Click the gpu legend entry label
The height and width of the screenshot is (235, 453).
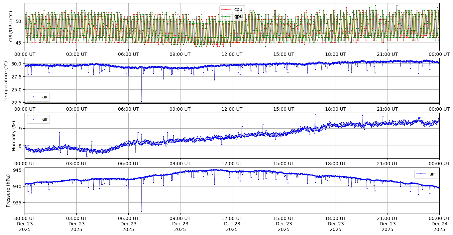[238, 16]
